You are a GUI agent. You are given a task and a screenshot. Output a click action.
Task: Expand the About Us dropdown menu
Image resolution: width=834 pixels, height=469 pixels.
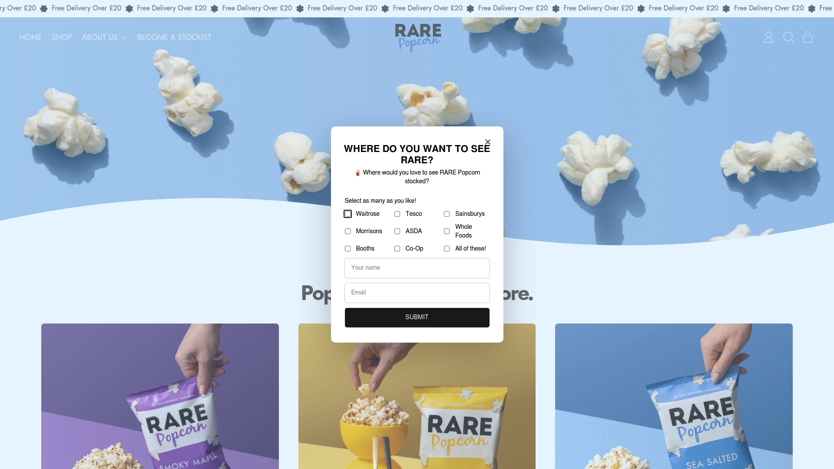104,37
